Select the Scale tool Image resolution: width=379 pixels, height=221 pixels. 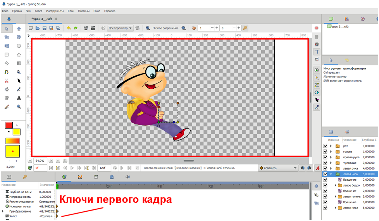click(x=7, y=37)
